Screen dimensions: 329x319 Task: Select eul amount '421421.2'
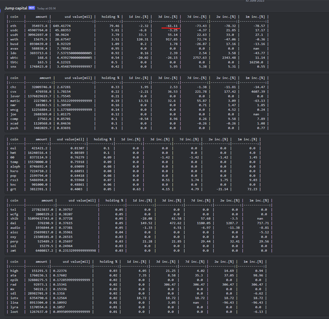(x=40, y=149)
